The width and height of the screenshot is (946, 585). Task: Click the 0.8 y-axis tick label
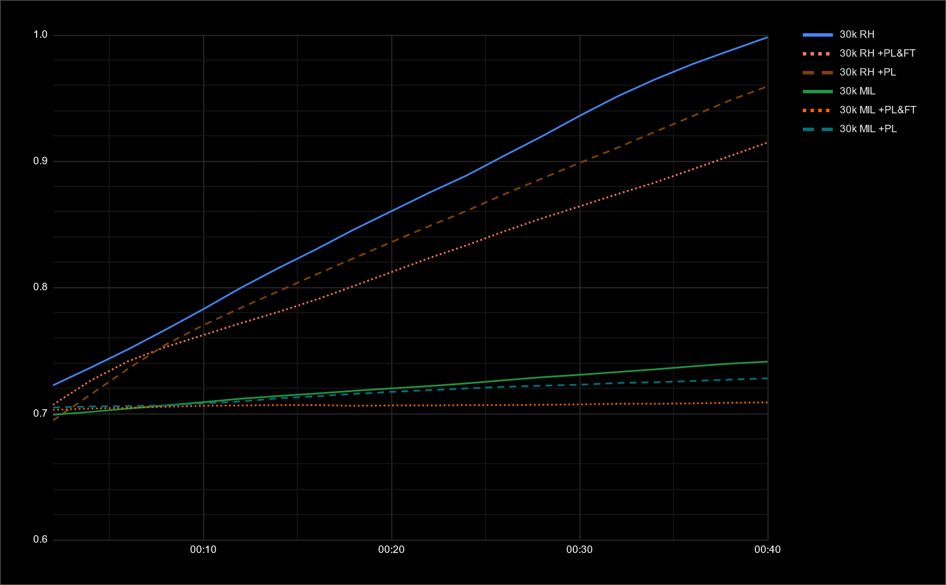(40, 287)
